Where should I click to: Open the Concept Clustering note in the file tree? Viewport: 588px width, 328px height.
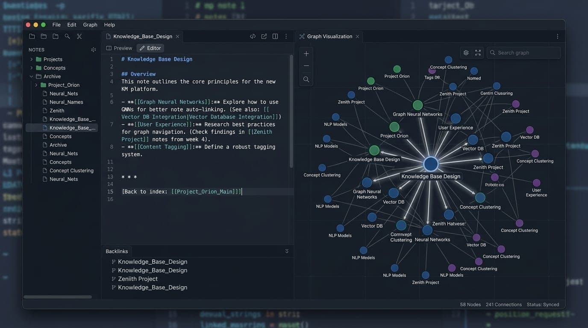[71, 170]
